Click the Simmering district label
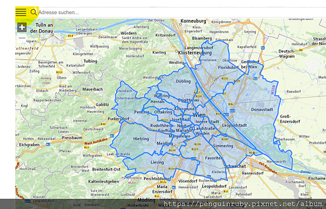This screenshot has height=209, width=326. click(223, 146)
